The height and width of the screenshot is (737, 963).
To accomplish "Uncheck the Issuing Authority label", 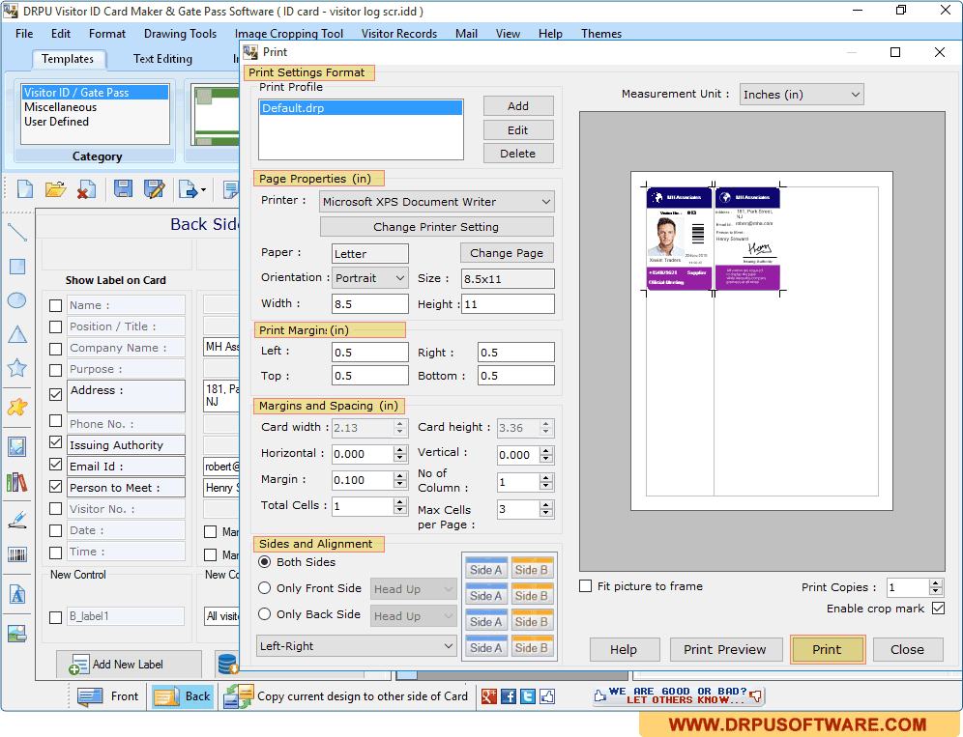I will (x=55, y=444).
